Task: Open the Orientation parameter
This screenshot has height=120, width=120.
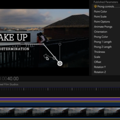Action: click(101, 32)
